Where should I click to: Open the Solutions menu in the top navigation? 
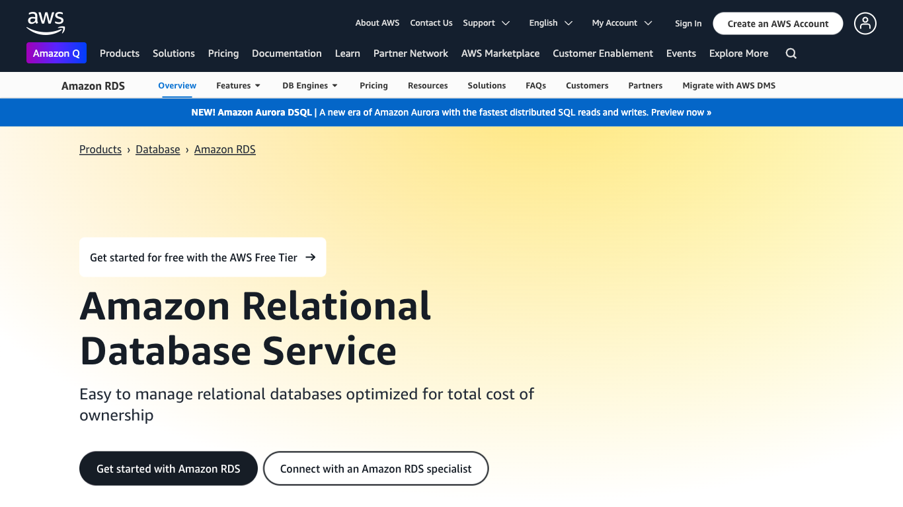174,53
